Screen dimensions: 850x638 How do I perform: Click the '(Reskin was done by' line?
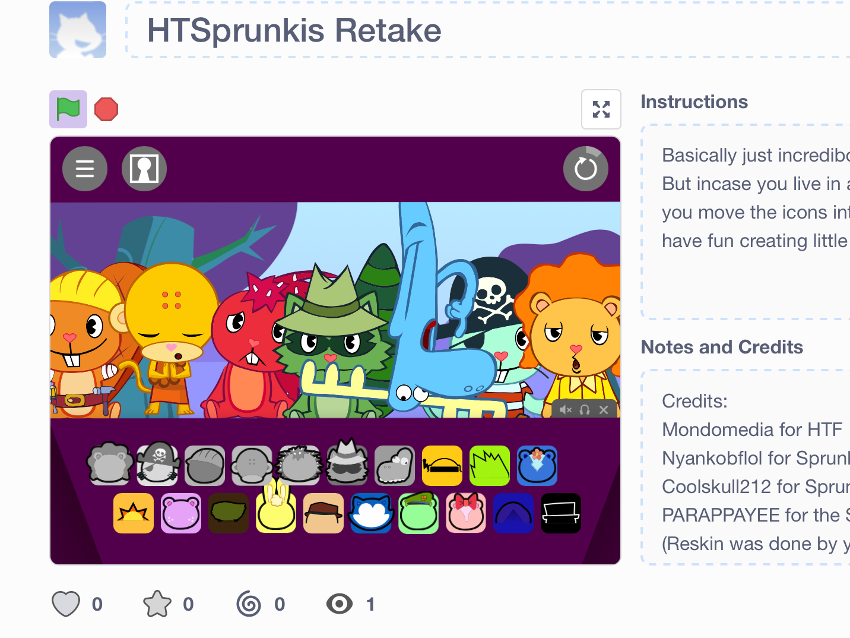[756, 544]
